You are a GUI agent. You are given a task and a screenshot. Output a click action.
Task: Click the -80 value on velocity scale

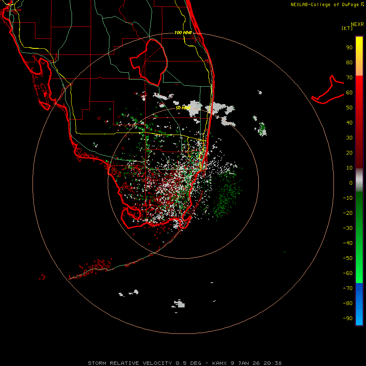(348, 303)
